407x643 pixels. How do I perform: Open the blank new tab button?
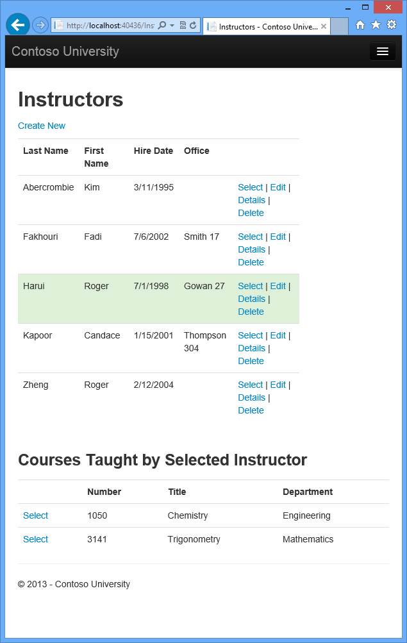tap(340, 26)
